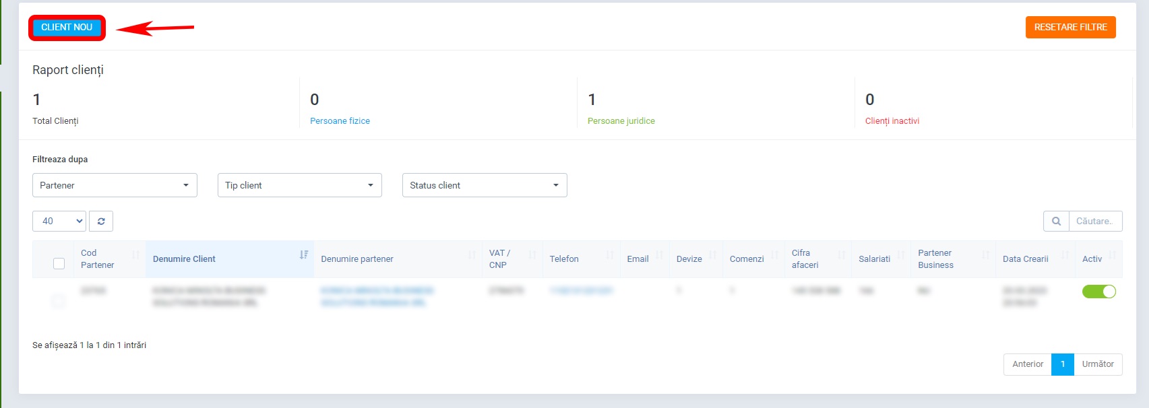Check the select-all checkbox in table header

(59, 263)
